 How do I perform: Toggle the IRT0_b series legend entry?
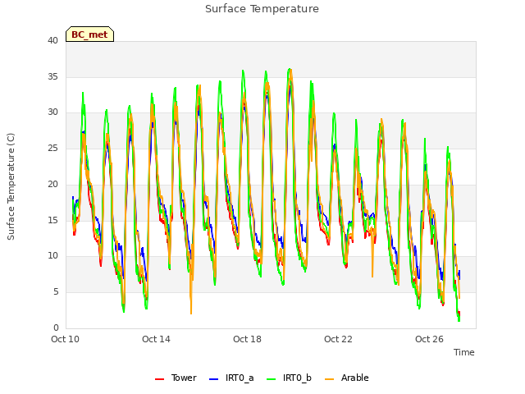tap(289, 378)
